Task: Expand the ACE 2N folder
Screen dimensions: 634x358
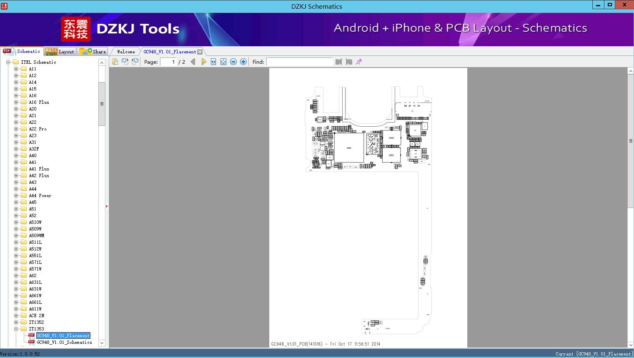Action: click(x=16, y=315)
